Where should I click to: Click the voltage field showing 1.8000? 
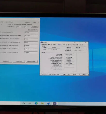(x=31, y=52)
